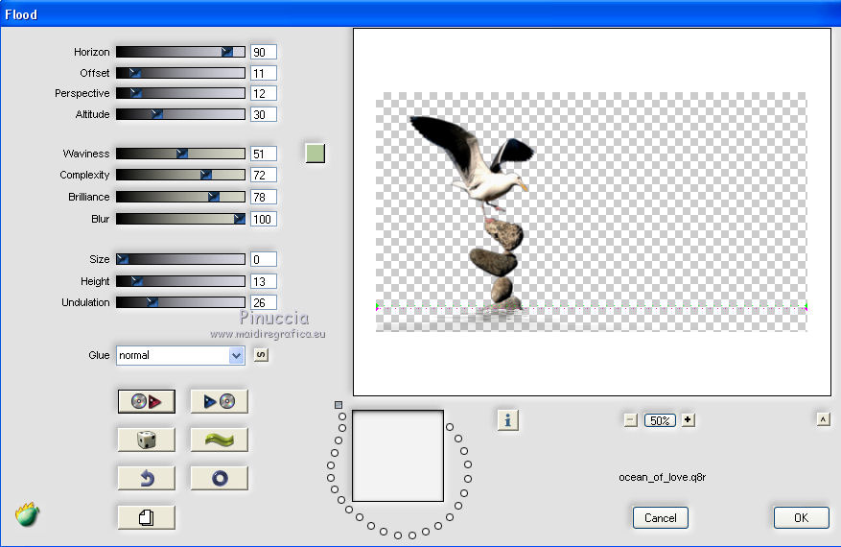Image resolution: width=841 pixels, height=547 pixels.
Task: Click the Offset slider
Action: pyautogui.click(x=180, y=73)
